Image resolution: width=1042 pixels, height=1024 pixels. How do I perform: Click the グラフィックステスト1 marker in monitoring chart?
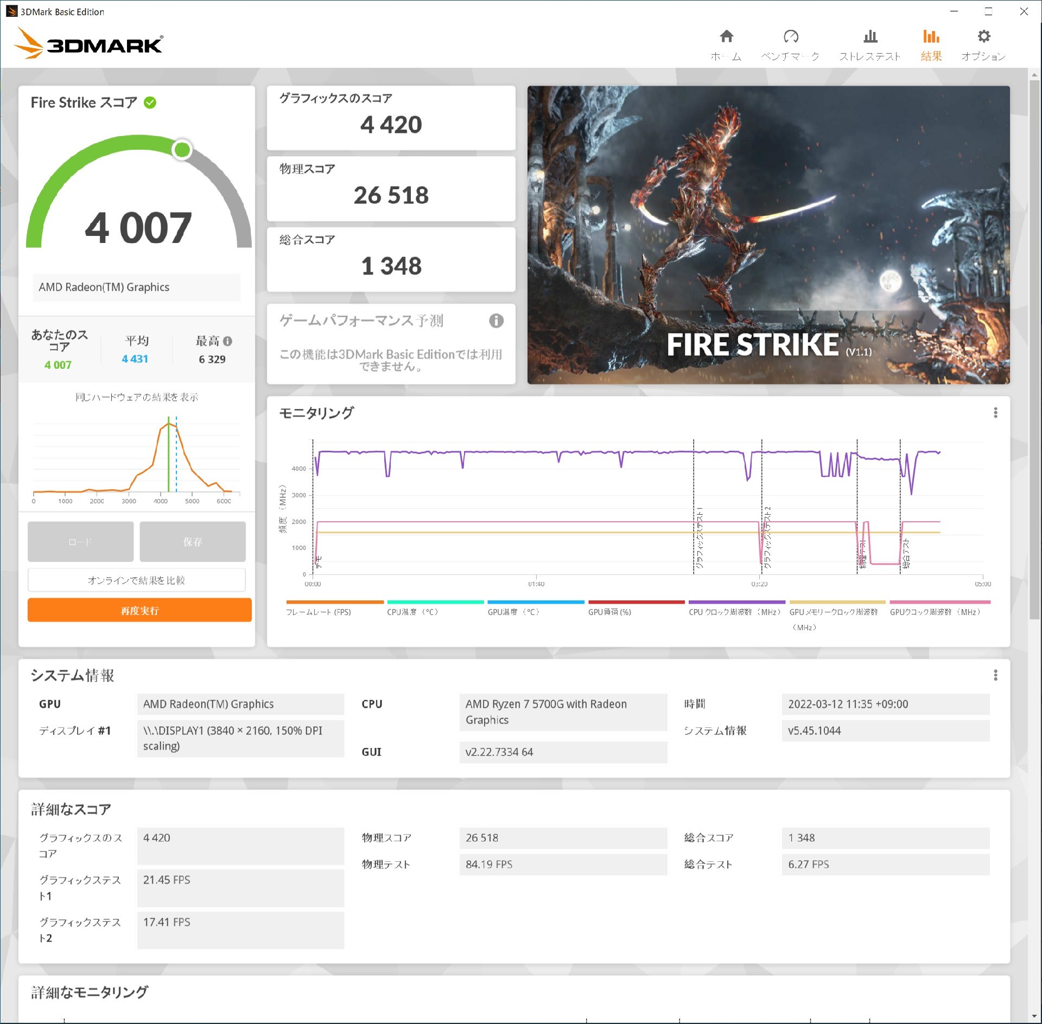click(700, 537)
